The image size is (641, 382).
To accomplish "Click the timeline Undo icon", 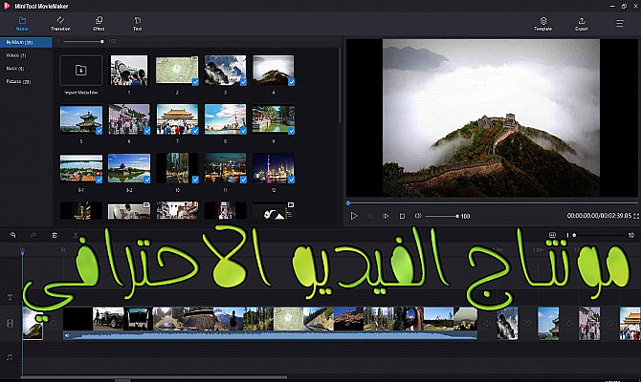I will click(x=13, y=235).
